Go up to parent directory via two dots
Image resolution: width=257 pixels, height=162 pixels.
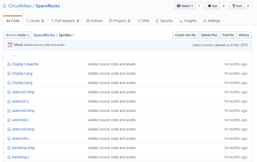pyautogui.click(x=14, y=55)
